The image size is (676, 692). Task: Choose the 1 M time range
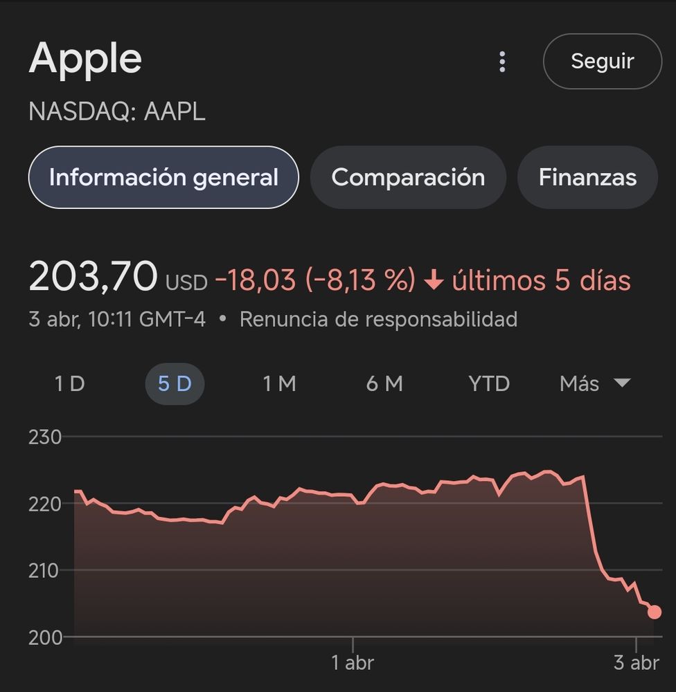[x=279, y=383]
